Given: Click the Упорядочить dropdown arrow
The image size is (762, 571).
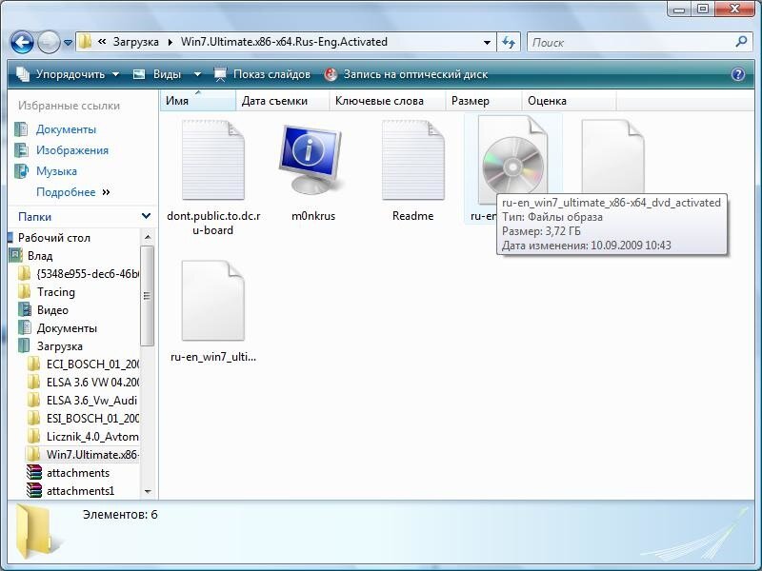Looking at the screenshot, I should [x=115, y=74].
